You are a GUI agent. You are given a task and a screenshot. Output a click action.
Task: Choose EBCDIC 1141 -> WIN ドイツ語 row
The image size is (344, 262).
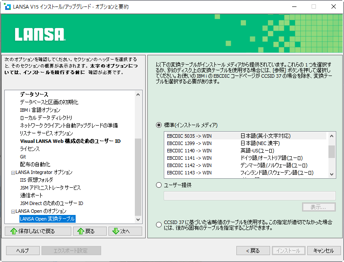[x=246, y=158]
